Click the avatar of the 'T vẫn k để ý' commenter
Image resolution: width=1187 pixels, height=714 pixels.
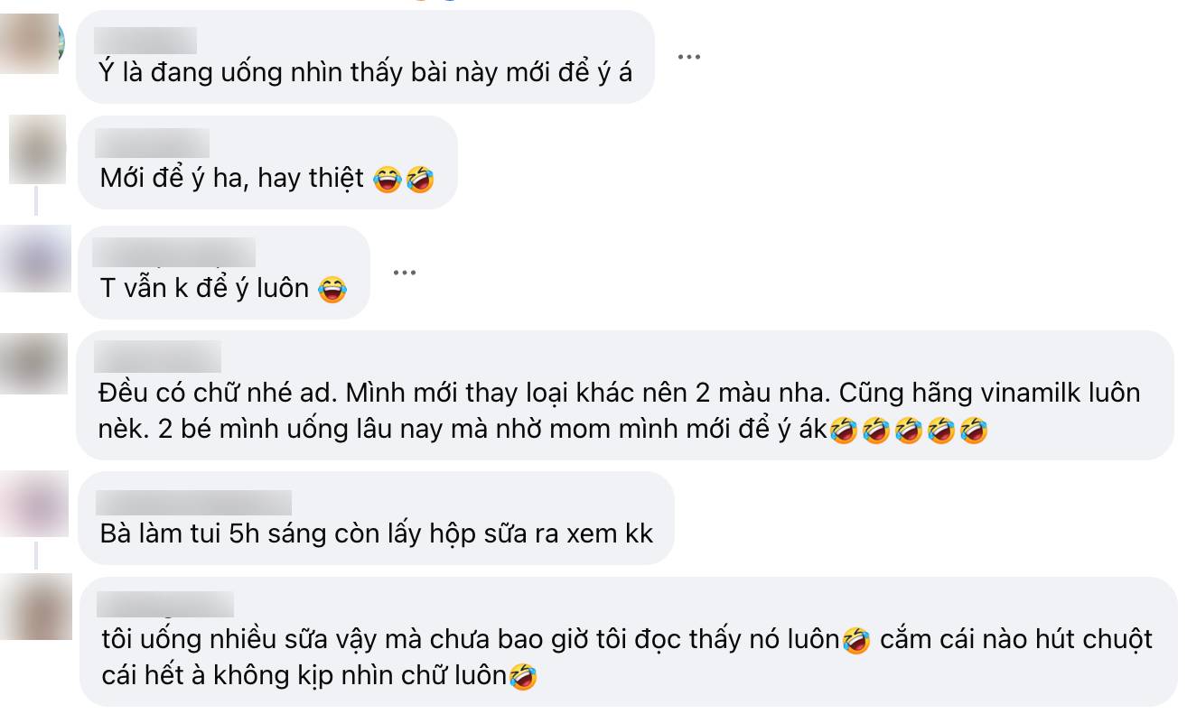pyautogui.click(x=34, y=262)
